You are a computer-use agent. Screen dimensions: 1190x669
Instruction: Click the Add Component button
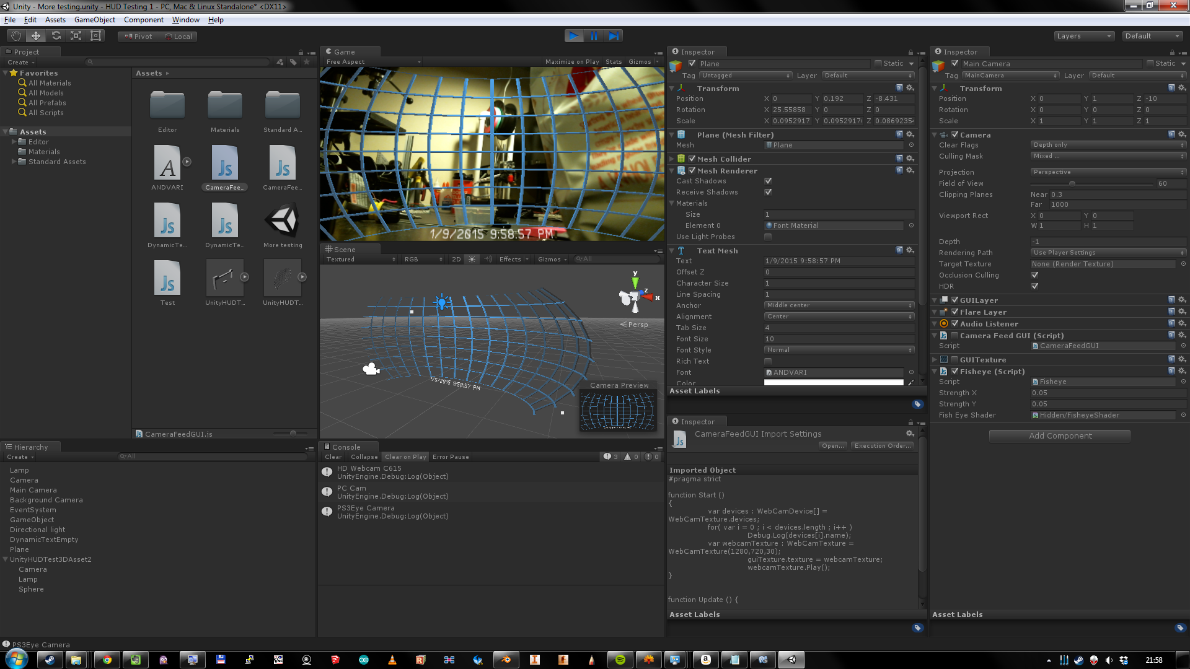(x=1059, y=435)
